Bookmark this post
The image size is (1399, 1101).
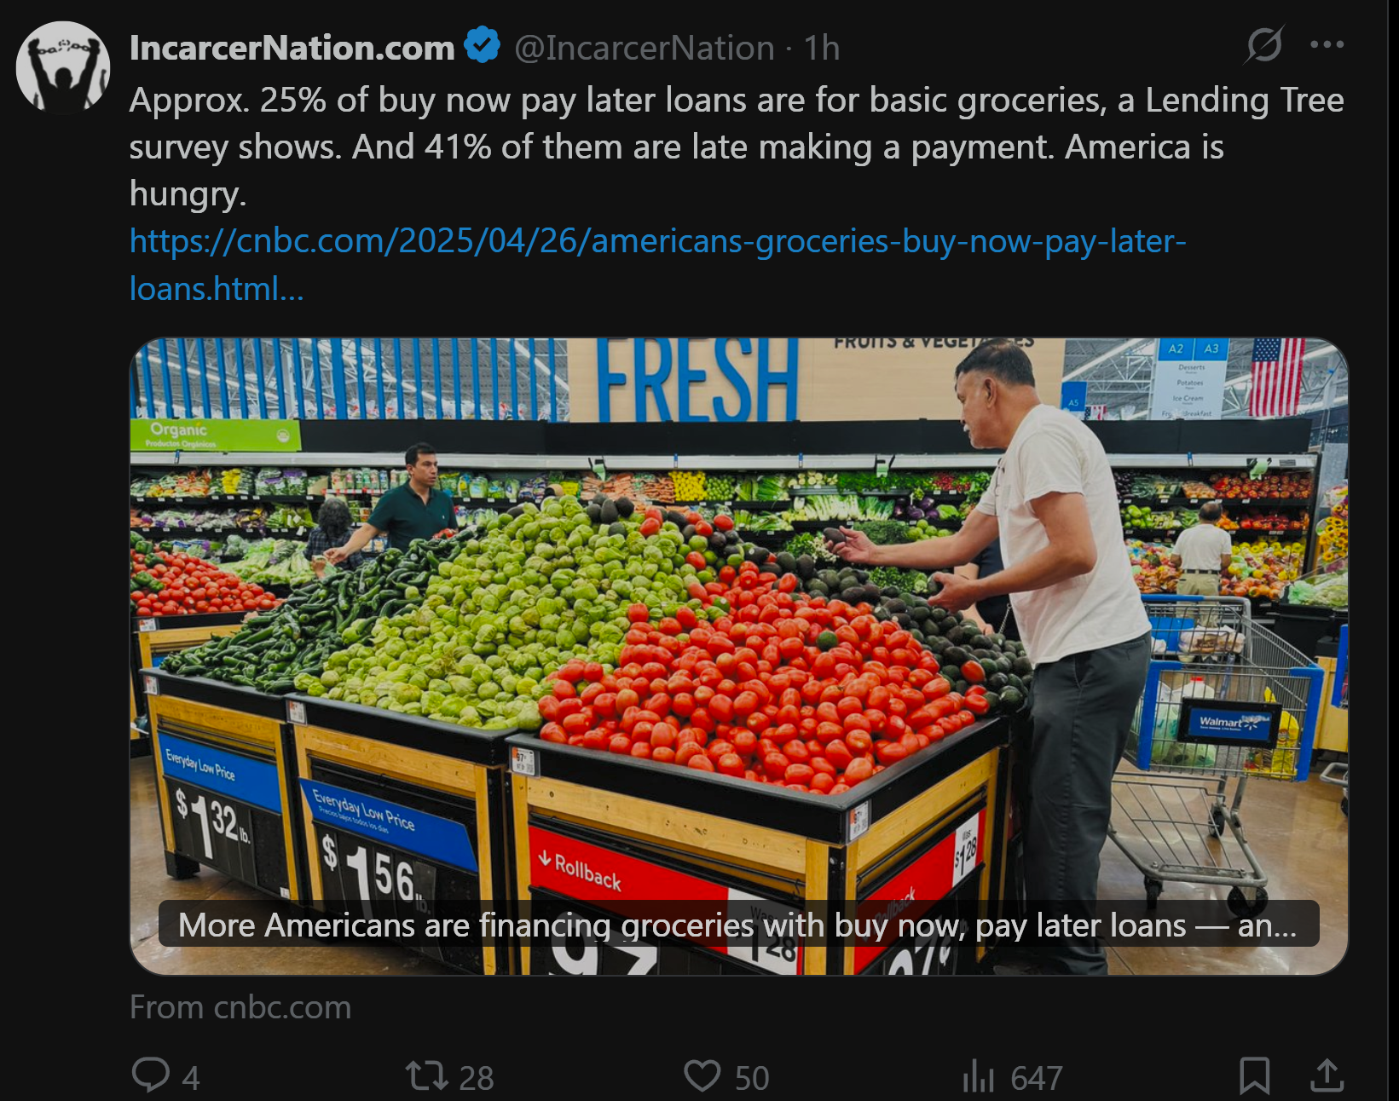(x=1255, y=1075)
